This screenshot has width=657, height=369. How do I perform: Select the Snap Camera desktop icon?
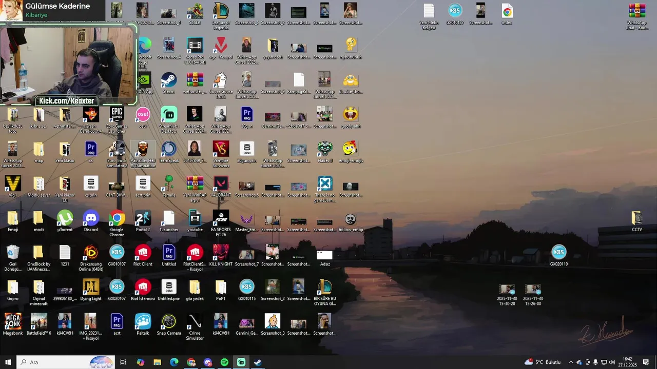pyautogui.click(x=169, y=324)
